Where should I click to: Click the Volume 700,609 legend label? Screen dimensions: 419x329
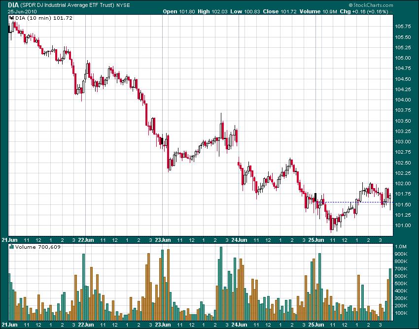(38, 247)
